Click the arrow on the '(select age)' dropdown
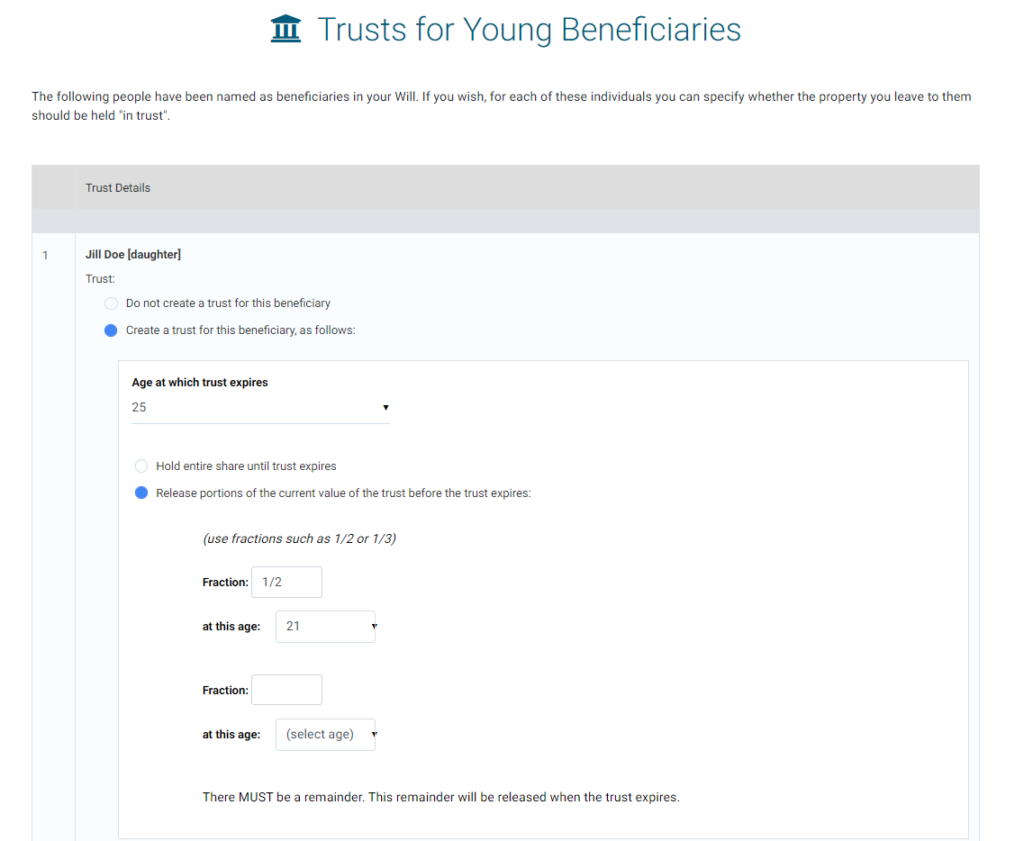The image size is (1015, 841). 374,735
